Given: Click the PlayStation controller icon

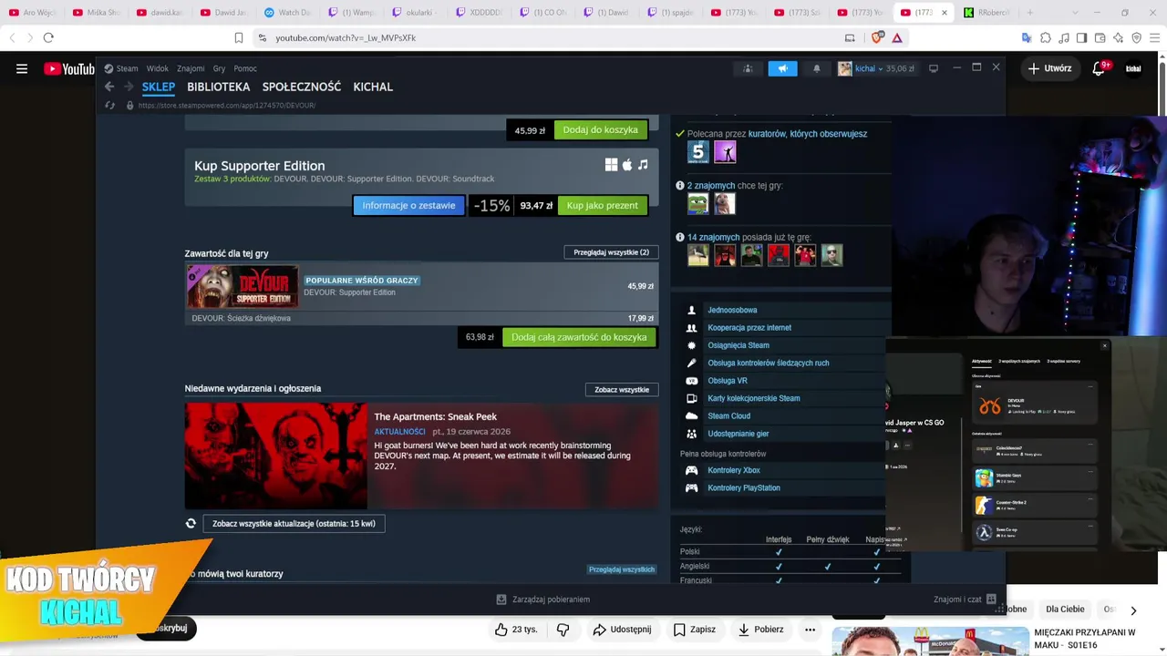Looking at the screenshot, I should (691, 488).
